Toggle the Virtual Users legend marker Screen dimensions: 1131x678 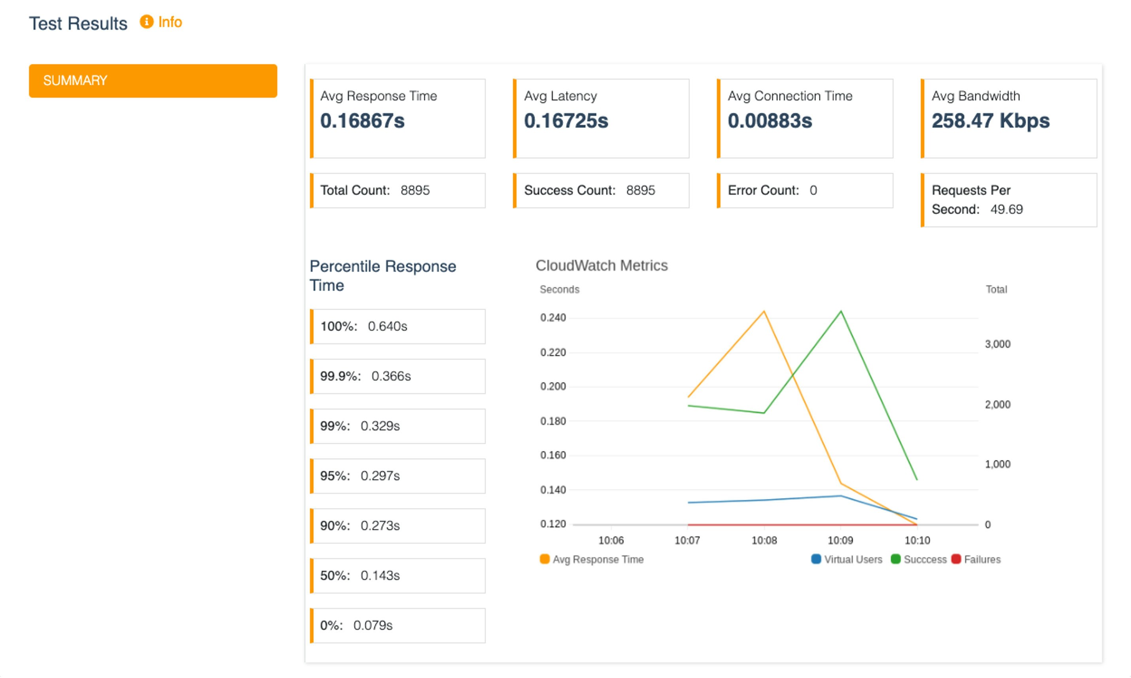click(815, 559)
